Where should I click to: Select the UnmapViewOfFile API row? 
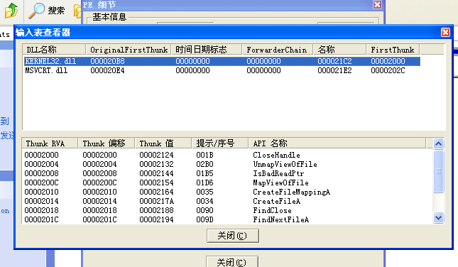[224, 164]
